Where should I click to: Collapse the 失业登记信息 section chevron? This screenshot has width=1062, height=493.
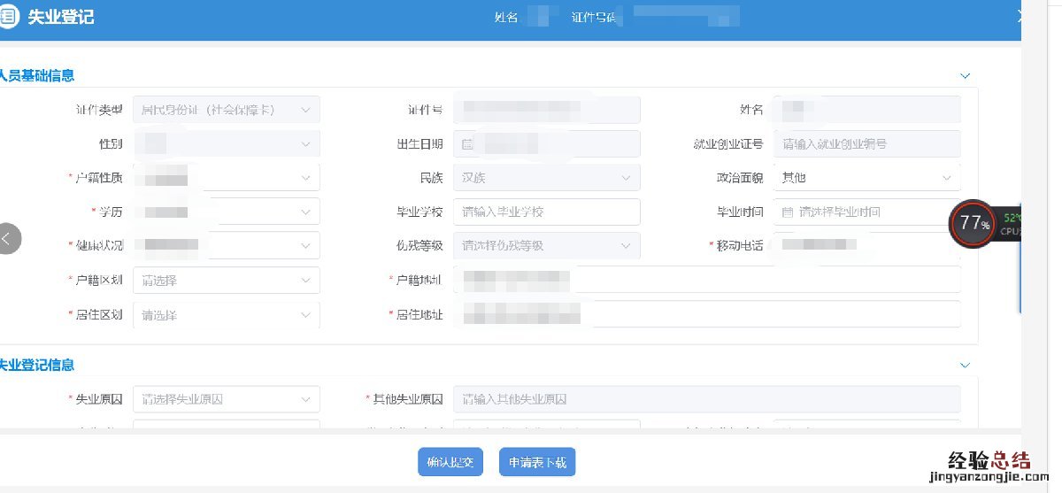[x=966, y=365]
